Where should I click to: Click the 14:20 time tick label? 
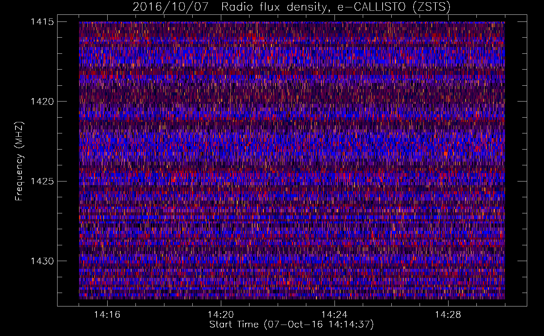click(x=221, y=315)
